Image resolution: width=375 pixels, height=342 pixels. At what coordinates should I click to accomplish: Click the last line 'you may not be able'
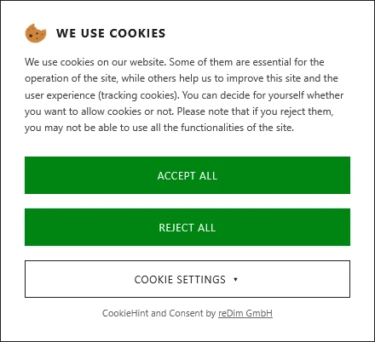(159, 128)
